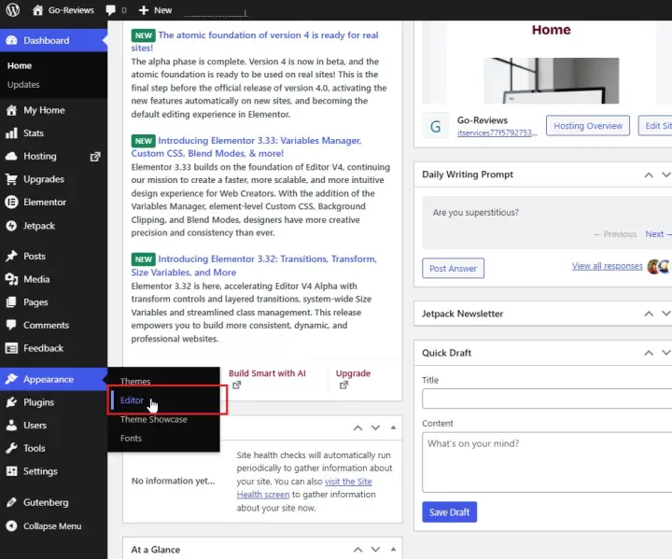
Task: Click the Stats sidebar icon
Action: pos(11,133)
